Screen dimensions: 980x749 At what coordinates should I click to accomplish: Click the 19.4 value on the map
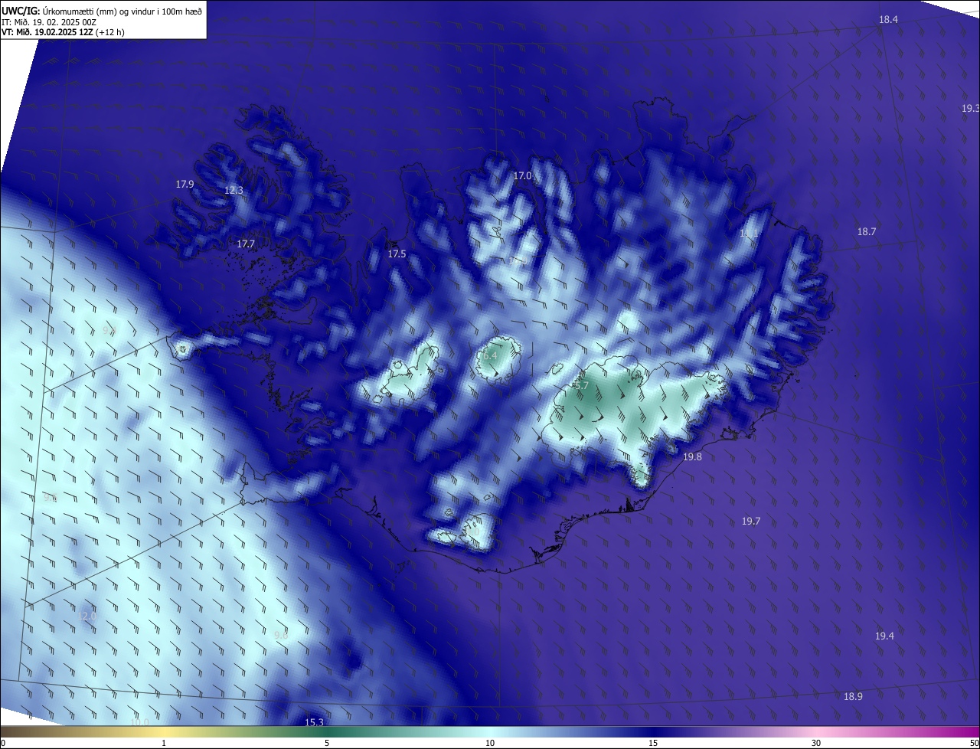pos(884,636)
